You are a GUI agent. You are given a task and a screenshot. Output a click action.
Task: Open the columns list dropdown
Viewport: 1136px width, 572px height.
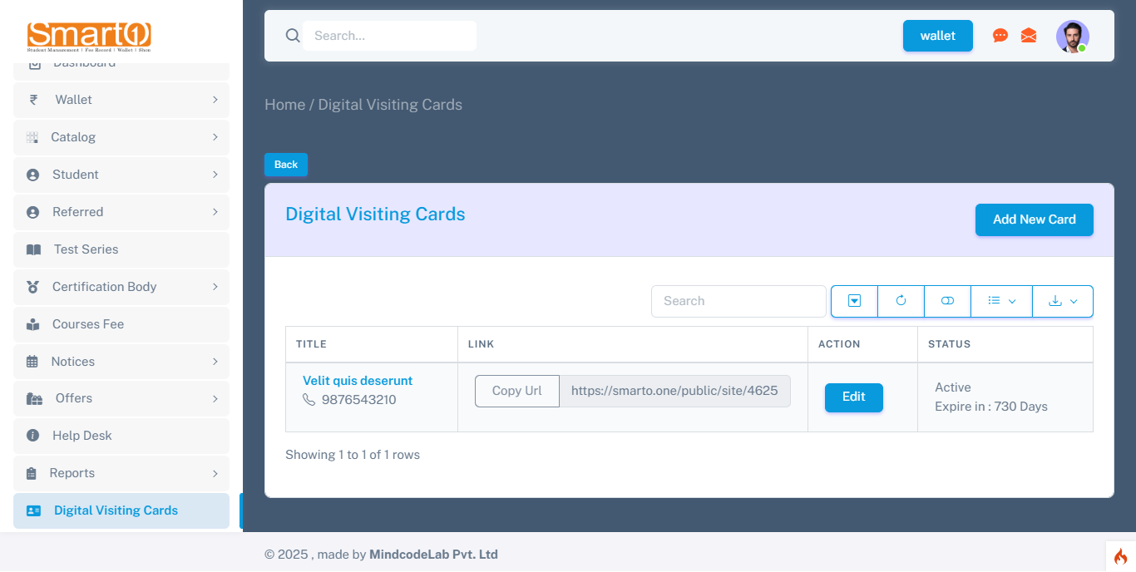pos(1001,301)
